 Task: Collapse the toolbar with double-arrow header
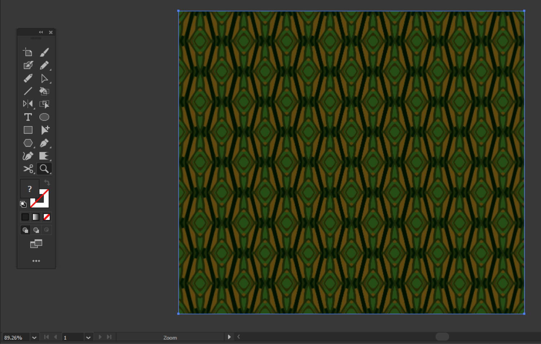coord(40,32)
